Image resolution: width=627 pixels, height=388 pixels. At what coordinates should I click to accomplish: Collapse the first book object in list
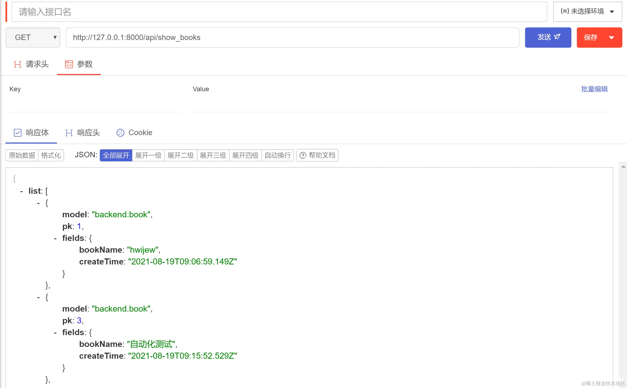pyautogui.click(x=38, y=203)
